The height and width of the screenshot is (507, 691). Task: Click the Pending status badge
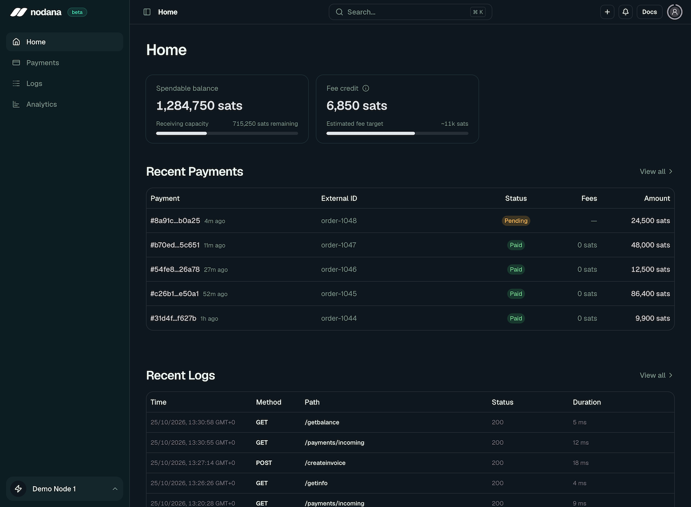pyautogui.click(x=516, y=221)
